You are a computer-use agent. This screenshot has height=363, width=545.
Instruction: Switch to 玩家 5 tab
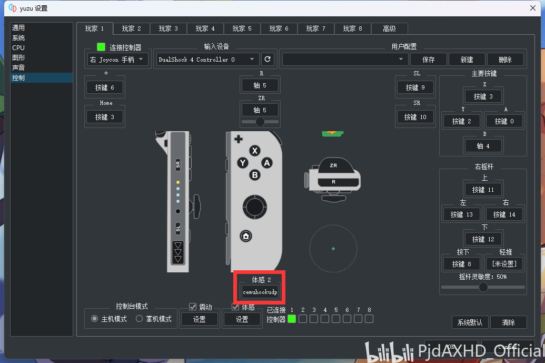[x=242, y=28]
